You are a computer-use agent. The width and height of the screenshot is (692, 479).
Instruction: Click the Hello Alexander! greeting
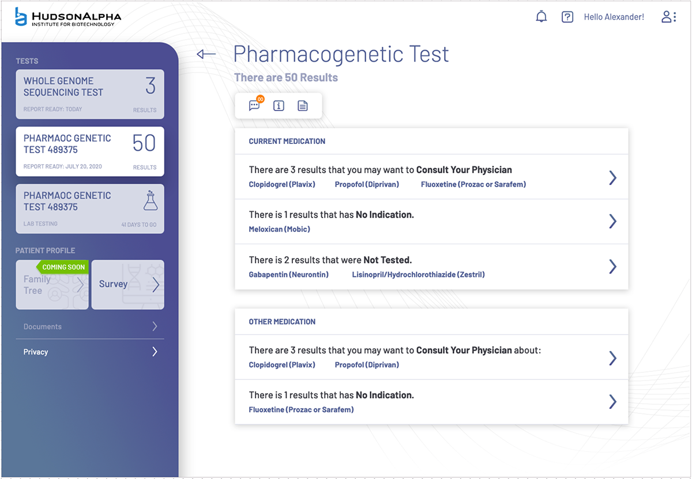pos(614,17)
